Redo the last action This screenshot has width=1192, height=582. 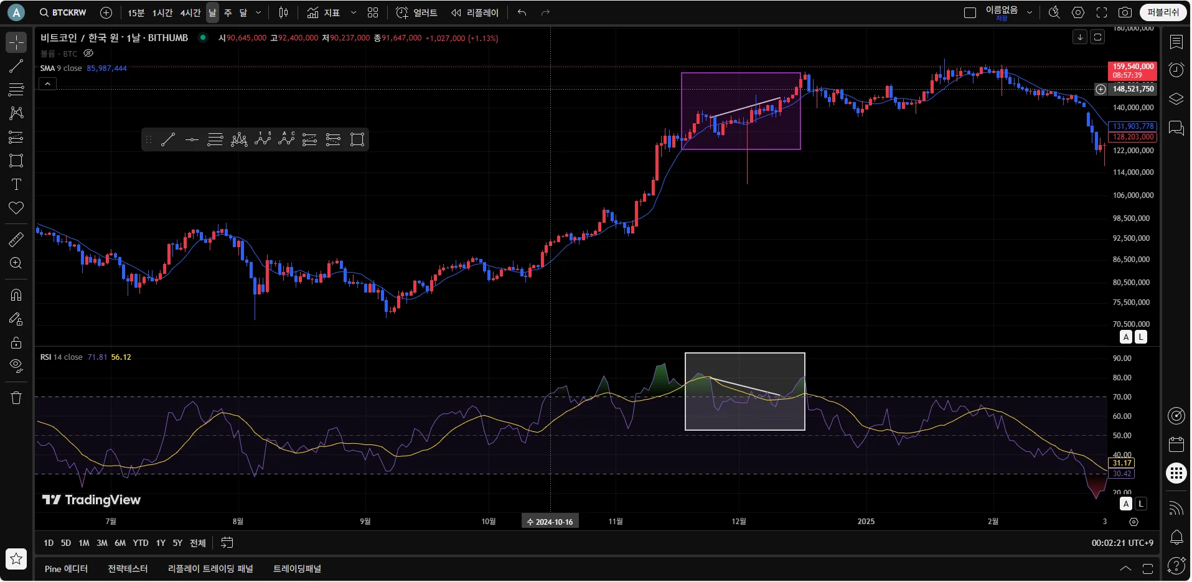click(x=545, y=12)
